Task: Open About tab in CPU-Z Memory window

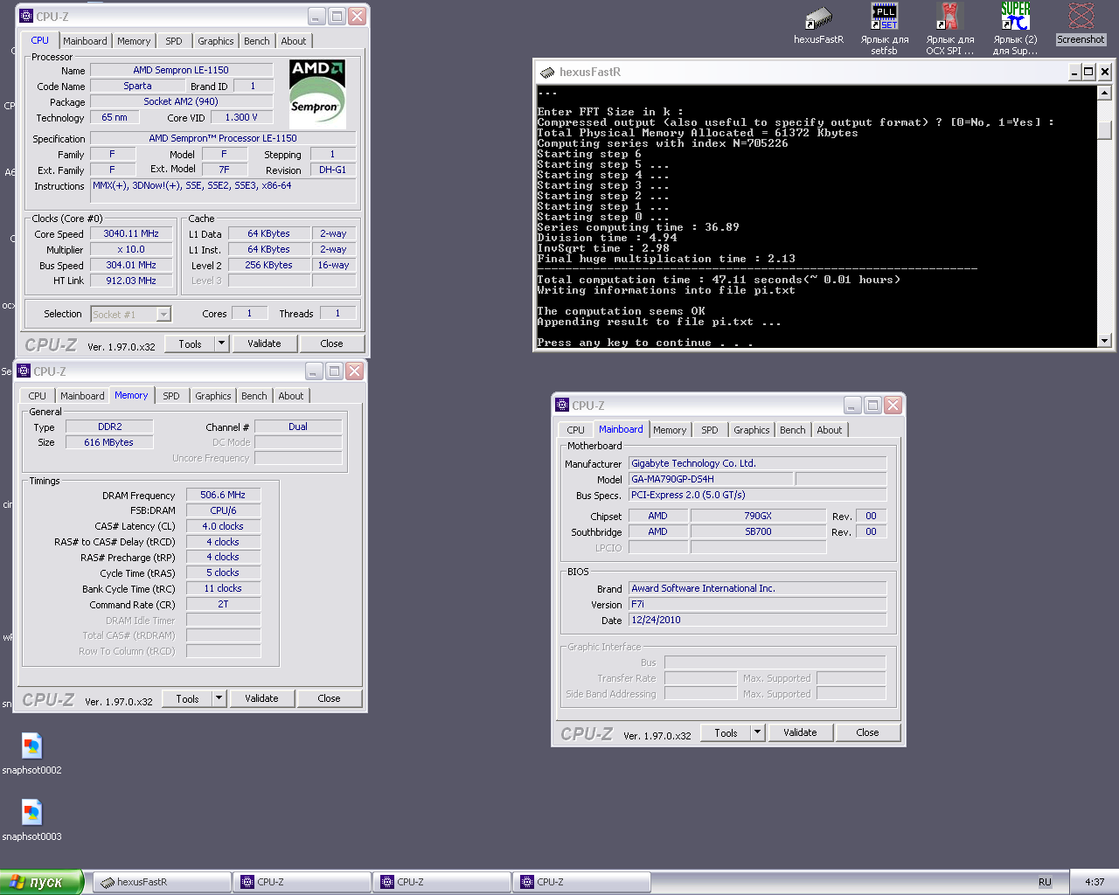Action: (291, 396)
